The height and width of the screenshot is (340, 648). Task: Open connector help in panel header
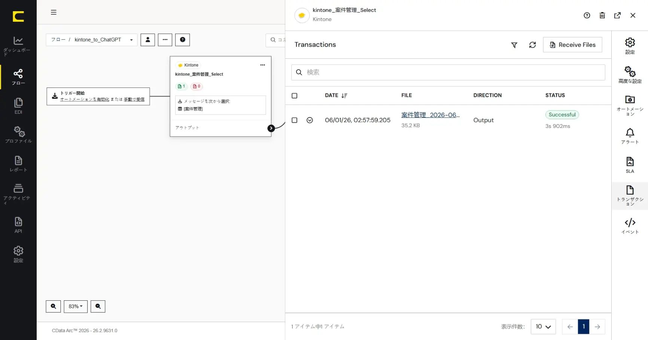click(x=587, y=15)
